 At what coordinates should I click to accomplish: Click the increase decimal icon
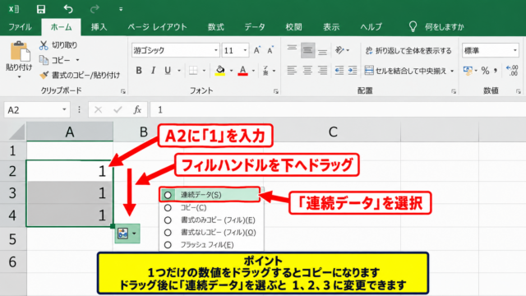click(512, 71)
